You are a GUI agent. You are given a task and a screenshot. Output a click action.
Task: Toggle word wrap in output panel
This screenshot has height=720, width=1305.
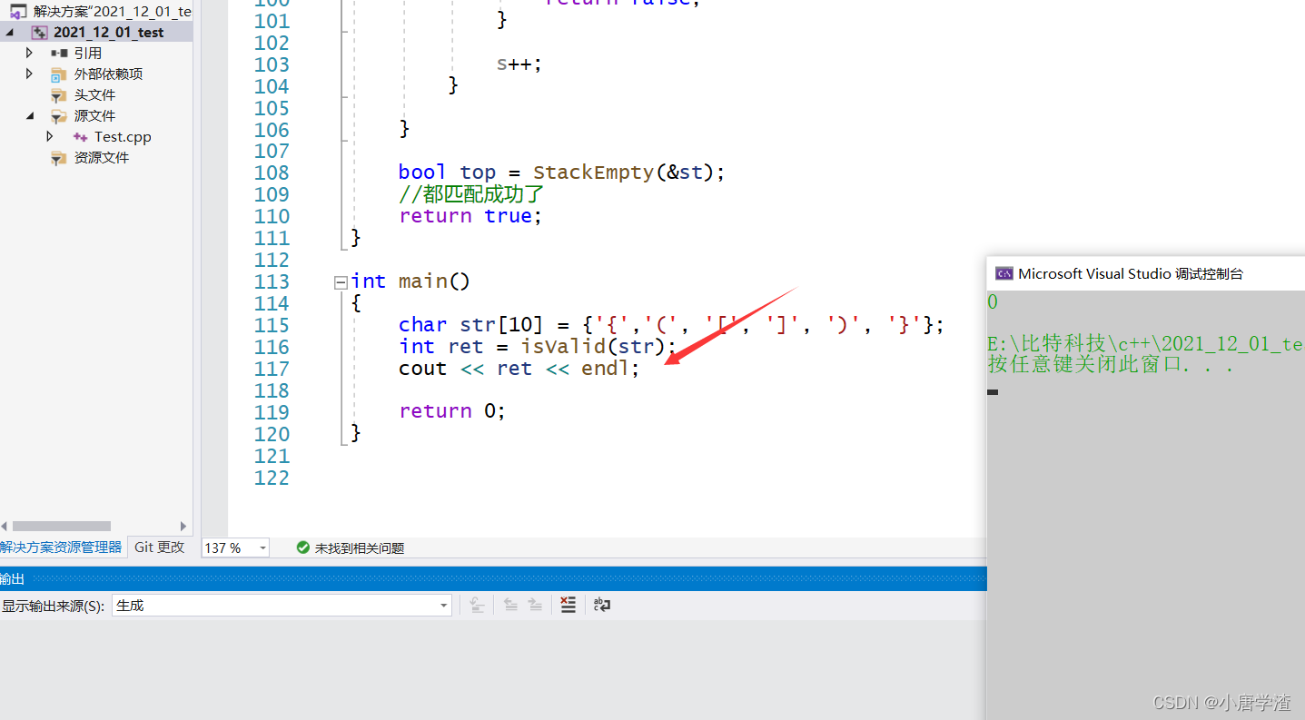pyautogui.click(x=601, y=605)
